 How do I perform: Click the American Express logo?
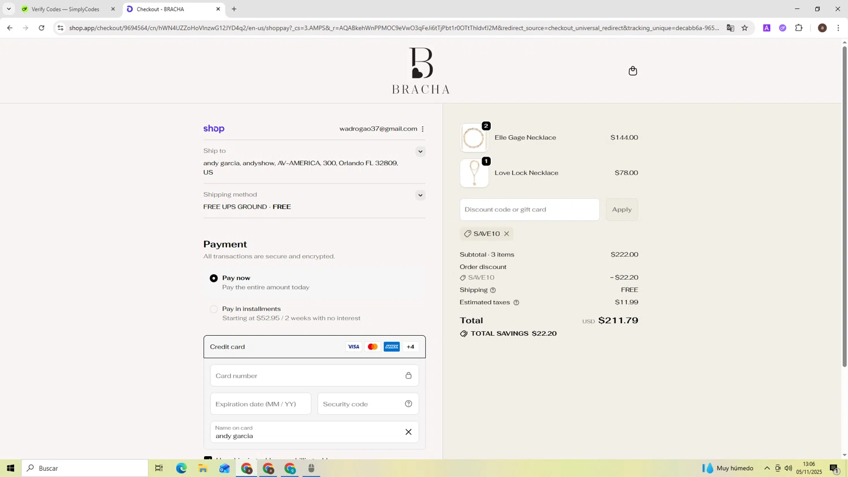(x=392, y=347)
